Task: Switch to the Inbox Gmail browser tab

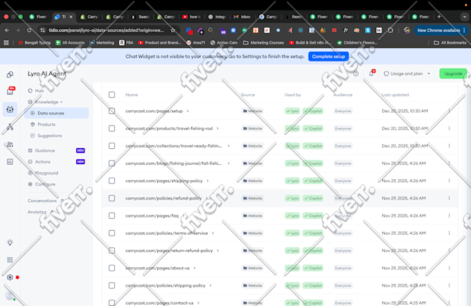Action: click(x=242, y=17)
